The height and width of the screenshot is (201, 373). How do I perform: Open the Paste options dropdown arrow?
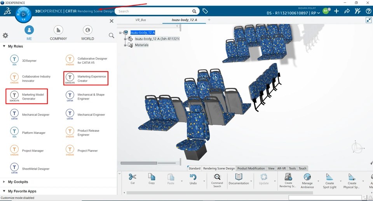point(182,181)
